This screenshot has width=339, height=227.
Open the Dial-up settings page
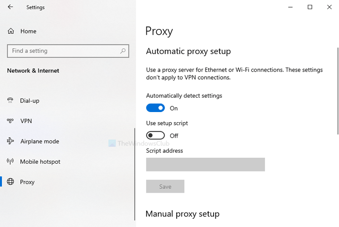coord(30,100)
